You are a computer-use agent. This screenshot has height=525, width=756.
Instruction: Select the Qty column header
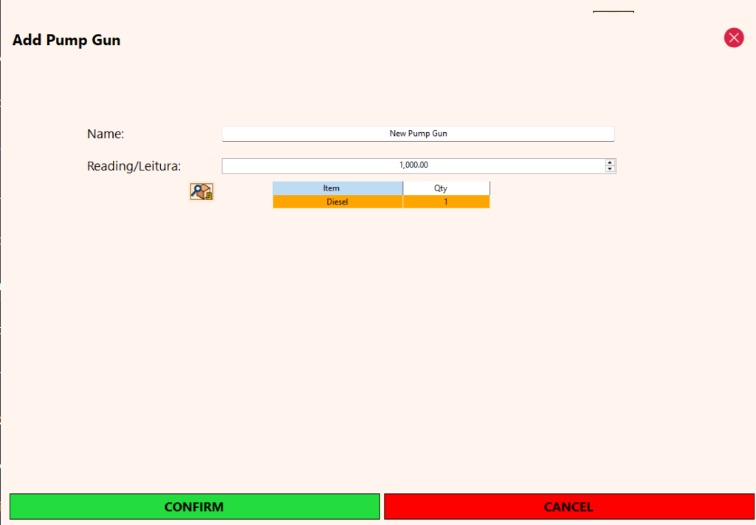tap(446, 188)
